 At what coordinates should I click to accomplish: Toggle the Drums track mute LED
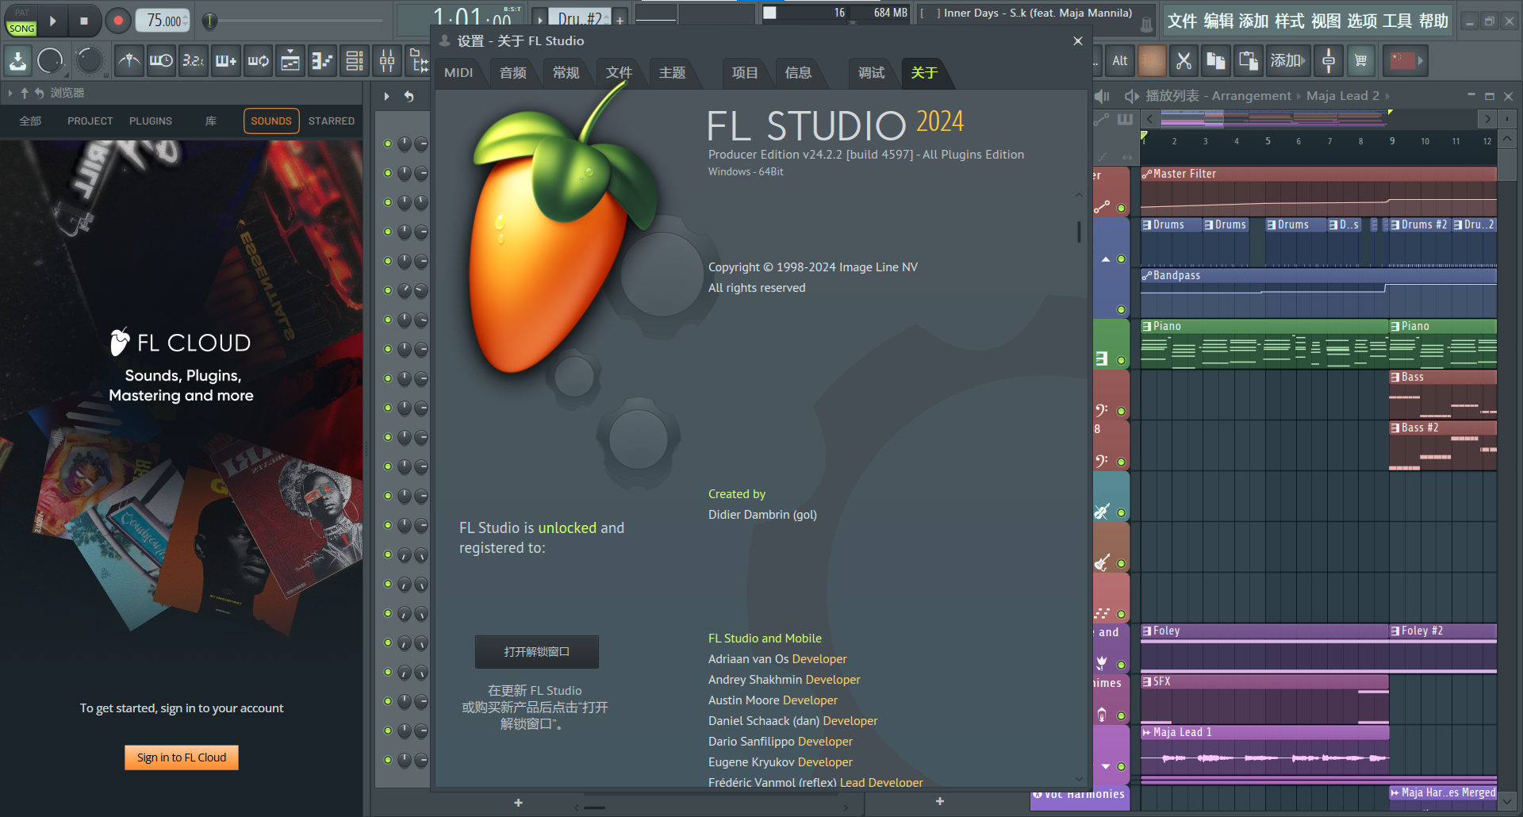point(1121,259)
